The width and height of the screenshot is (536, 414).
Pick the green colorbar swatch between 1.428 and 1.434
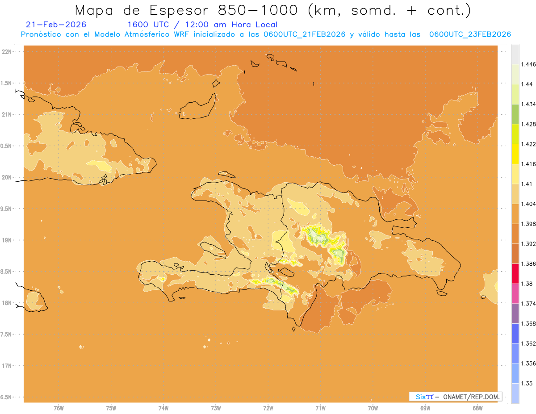click(x=515, y=114)
